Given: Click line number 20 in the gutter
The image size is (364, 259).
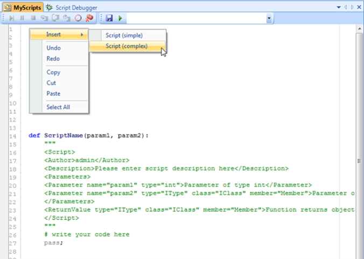Looking at the screenshot, I should 13,186.
